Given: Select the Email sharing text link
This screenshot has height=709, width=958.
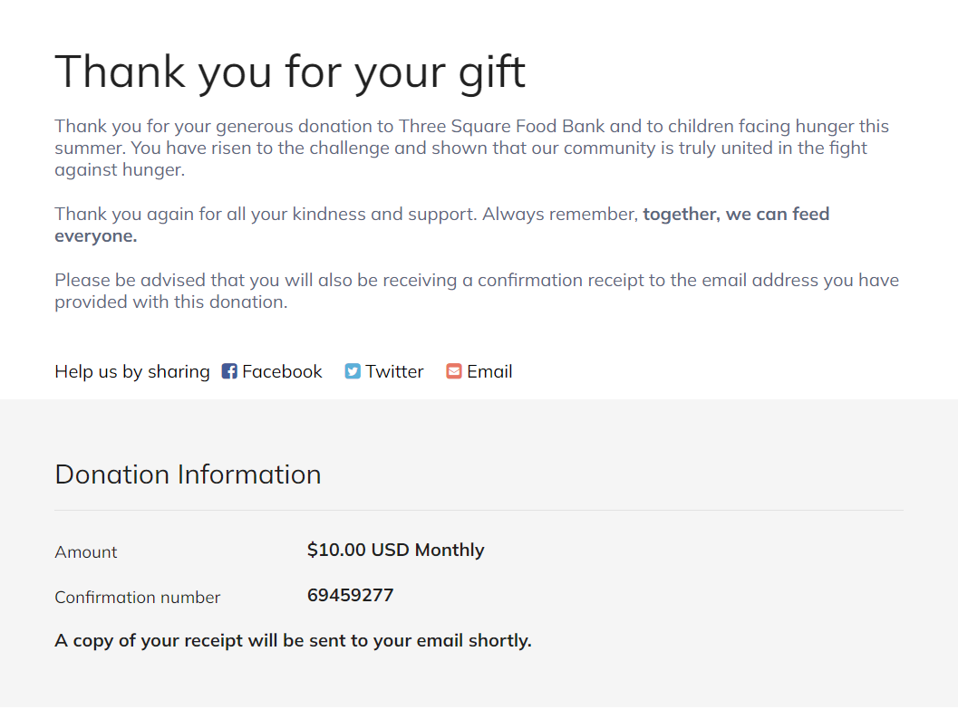Looking at the screenshot, I should (x=489, y=371).
